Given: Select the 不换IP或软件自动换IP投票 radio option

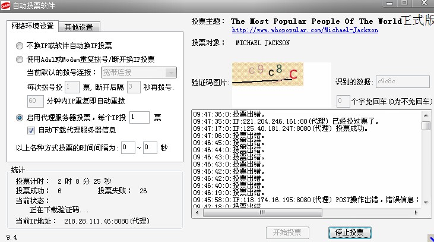Looking at the screenshot, I should click(x=20, y=45).
